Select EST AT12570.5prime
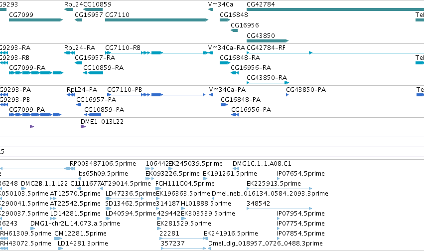This screenshot has width=424, height=251. (75, 194)
